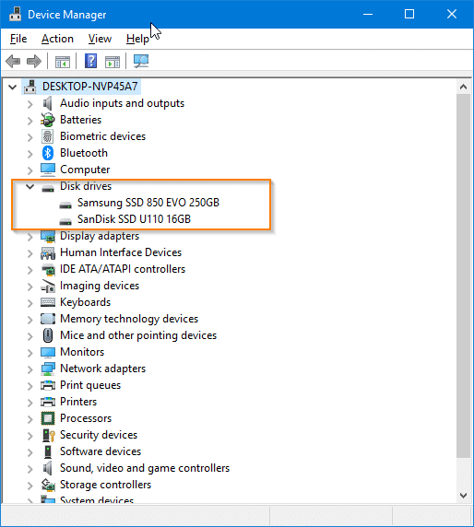Expand the Bluetooth category
Image resolution: width=474 pixels, height=527 pixels.
click(x=30, y=154)
